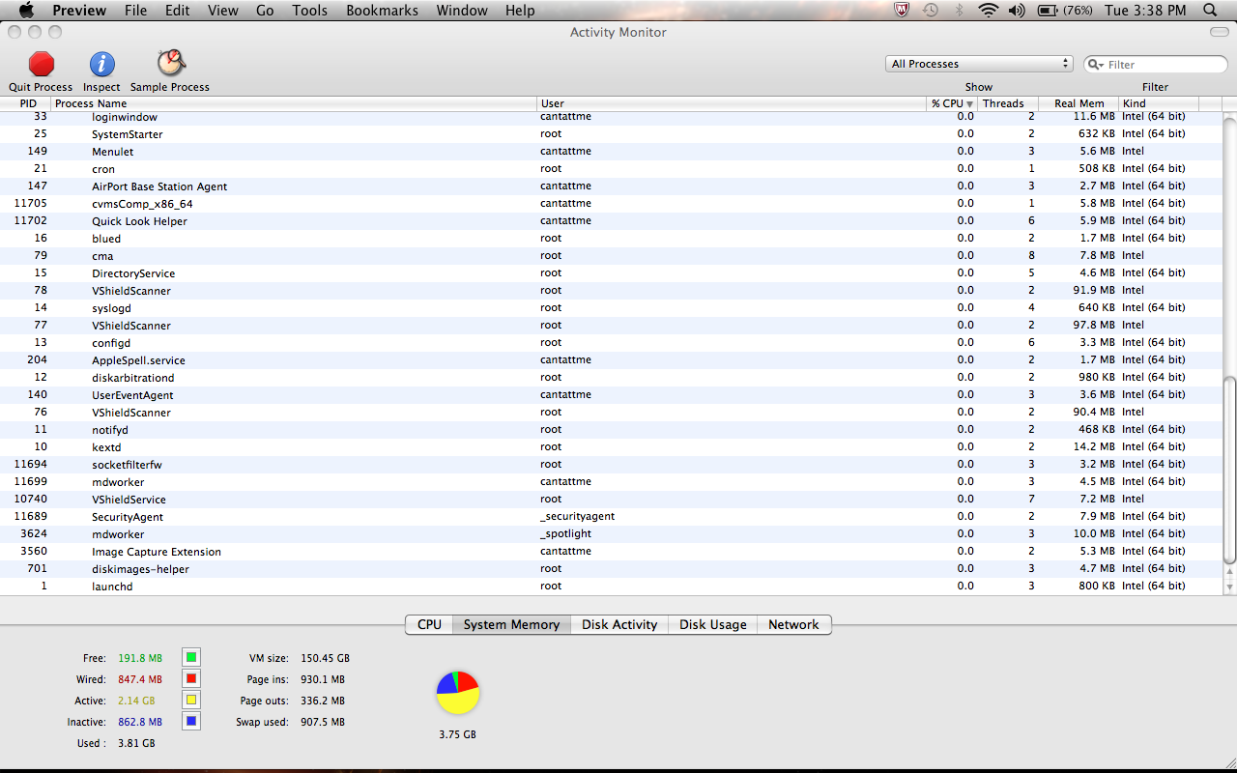The image size is (1237, 773).
Task: Click the battery status icon
Action: pos(1047,11)
